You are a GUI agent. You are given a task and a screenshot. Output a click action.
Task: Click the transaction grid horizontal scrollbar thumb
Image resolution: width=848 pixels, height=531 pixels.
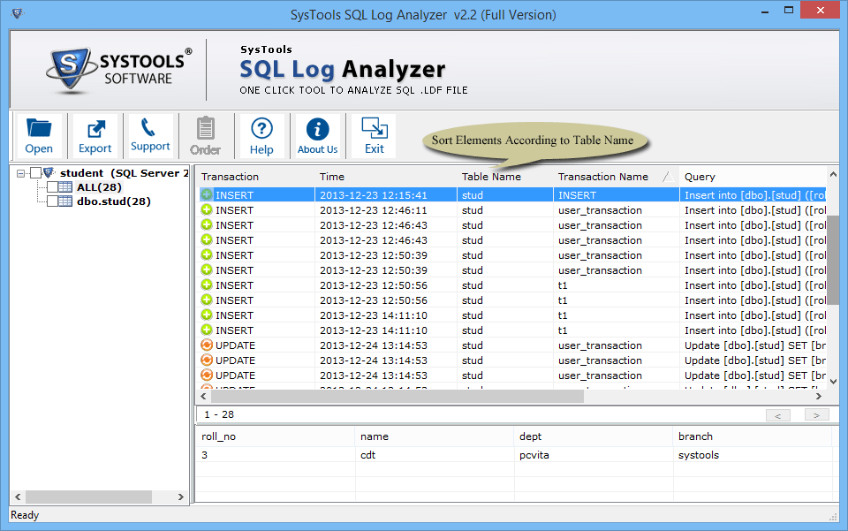click(397, 397)
